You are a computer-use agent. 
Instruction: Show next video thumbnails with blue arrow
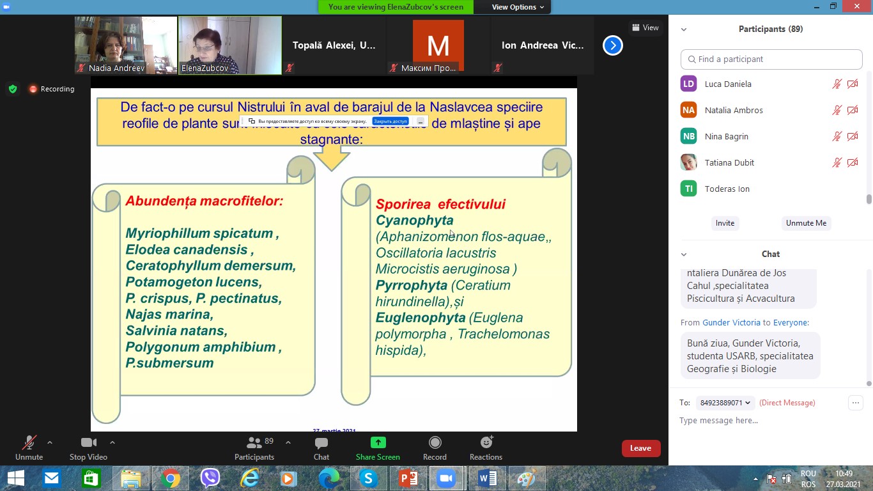pos(612,45)
